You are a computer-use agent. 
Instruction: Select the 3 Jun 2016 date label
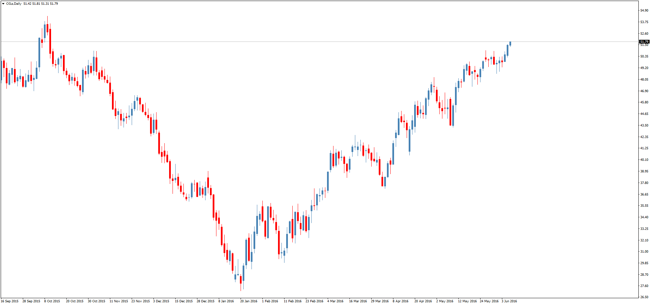click(x=509, y=301)
